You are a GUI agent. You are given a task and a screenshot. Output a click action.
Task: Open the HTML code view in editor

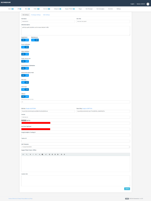pos(23,154)
